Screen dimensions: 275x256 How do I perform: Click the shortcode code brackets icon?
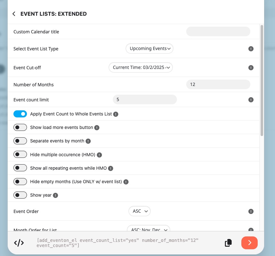coord(19,243)
